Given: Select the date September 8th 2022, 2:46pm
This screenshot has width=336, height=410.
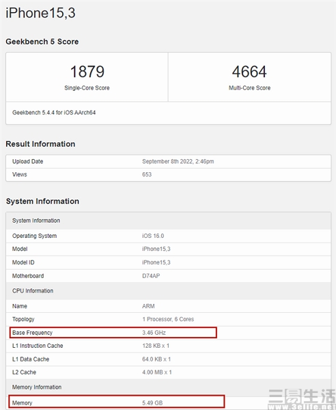Looking at the screenshot, I should coord(178,161).
